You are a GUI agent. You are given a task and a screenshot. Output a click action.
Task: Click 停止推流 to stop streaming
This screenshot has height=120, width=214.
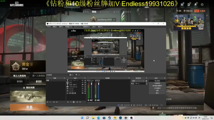pos(157,81)
